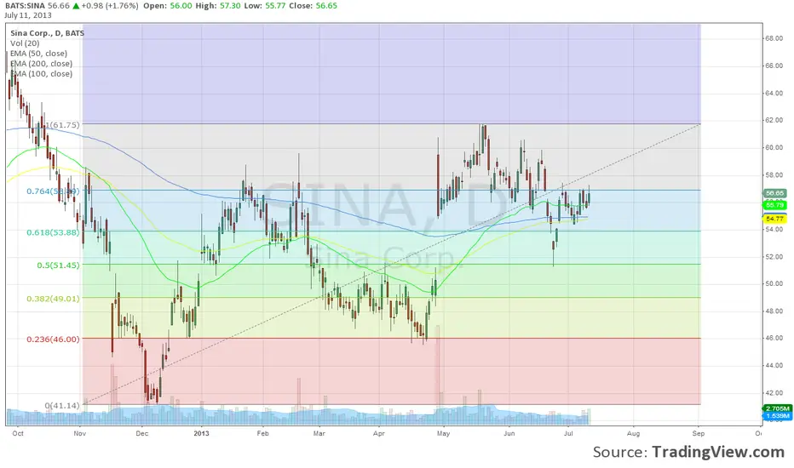
Task: Click the green up-arrow change indicator
Action: (76, 6)
